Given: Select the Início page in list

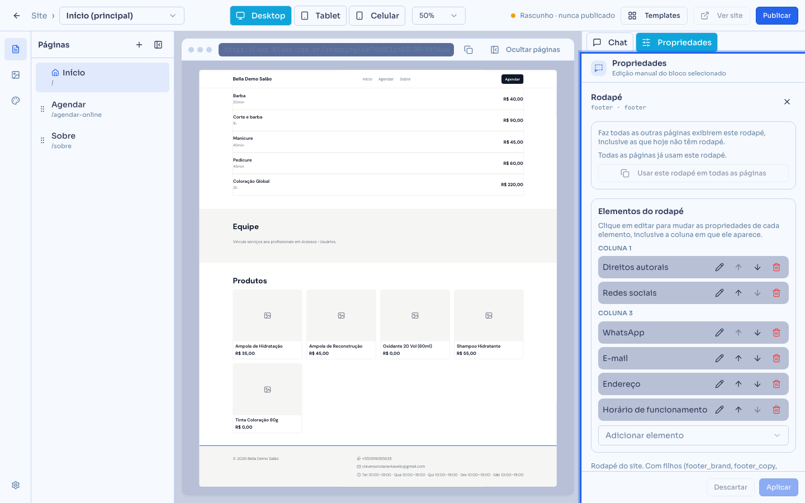Looking at the screenshot, I should point(102,77).
